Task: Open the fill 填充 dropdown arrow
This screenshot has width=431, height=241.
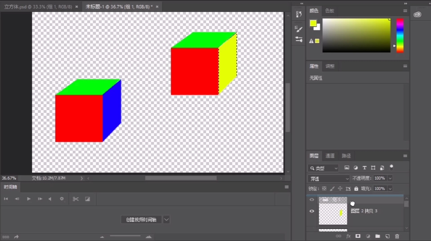Action: [x=390, y=189]
